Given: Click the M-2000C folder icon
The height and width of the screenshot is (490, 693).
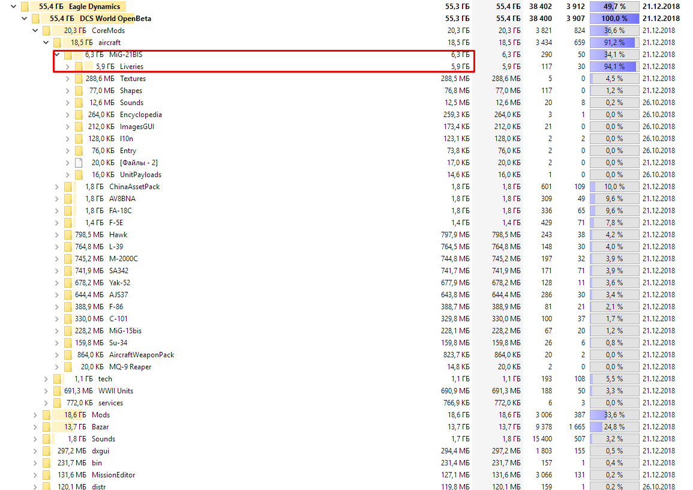Looking at the screenshot, I should point(68,259).
